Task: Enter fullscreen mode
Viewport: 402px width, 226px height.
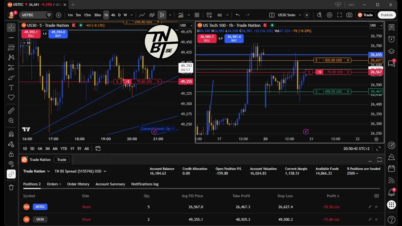Action: [340, 15]
